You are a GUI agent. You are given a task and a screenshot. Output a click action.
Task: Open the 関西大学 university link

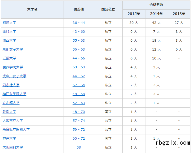[9, 40]
